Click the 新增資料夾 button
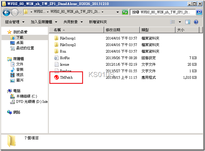 (98, 22)
